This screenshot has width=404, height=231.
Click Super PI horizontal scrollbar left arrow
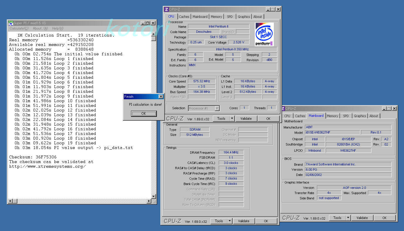[x=11, y=201]
